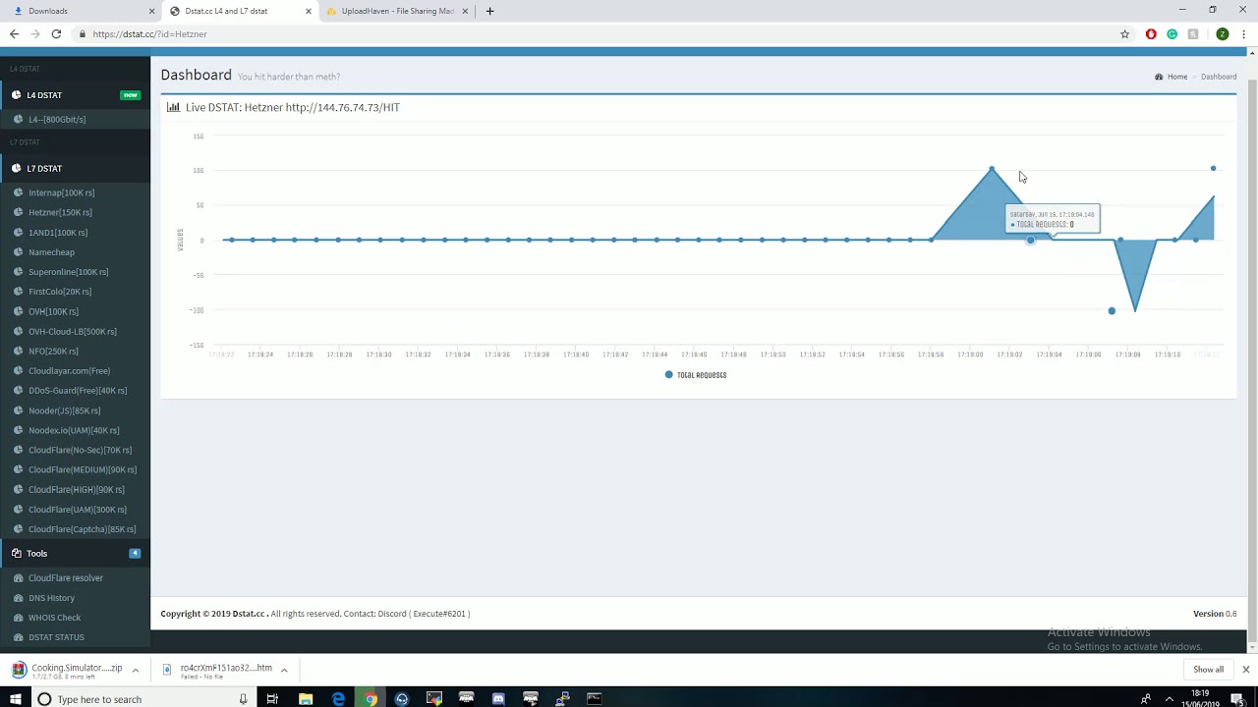The width and height of the screenshot is (1258, 707).
Task: Click the chart peak data point near 100
Action: click(992, 170)
